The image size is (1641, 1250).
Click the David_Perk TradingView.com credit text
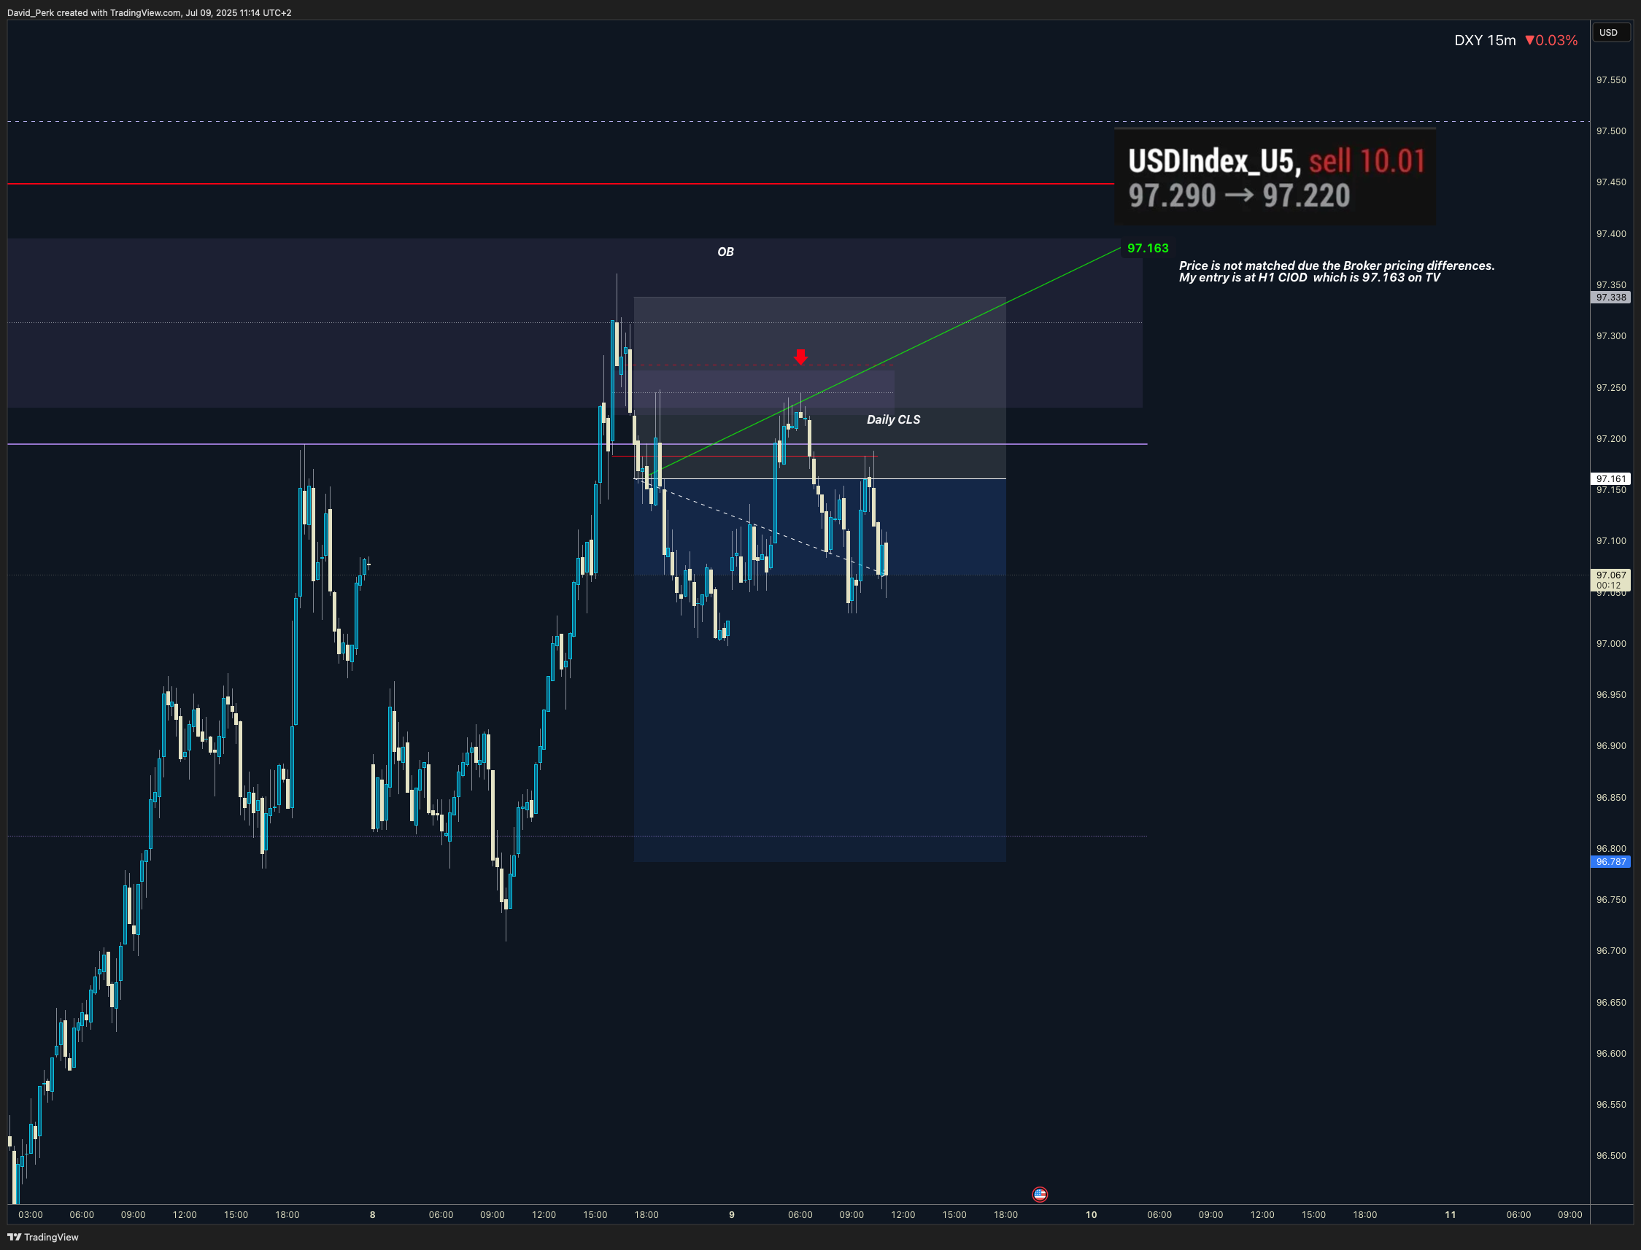click(x=150, y=12)
